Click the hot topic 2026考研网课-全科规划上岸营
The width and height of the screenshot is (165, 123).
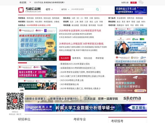tap(38, 25)
